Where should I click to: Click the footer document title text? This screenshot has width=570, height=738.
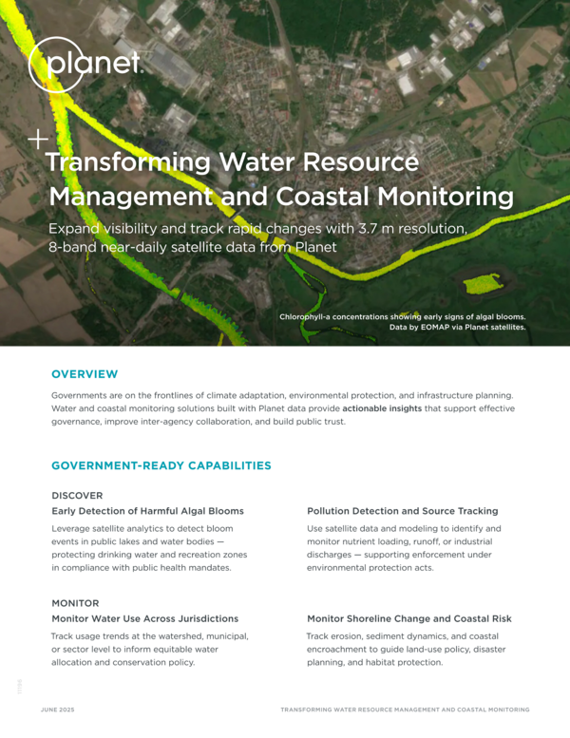pos(406,710)
